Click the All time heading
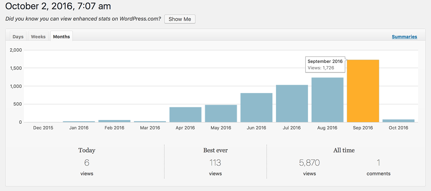 pyautogui.click(x=344, y=150)
